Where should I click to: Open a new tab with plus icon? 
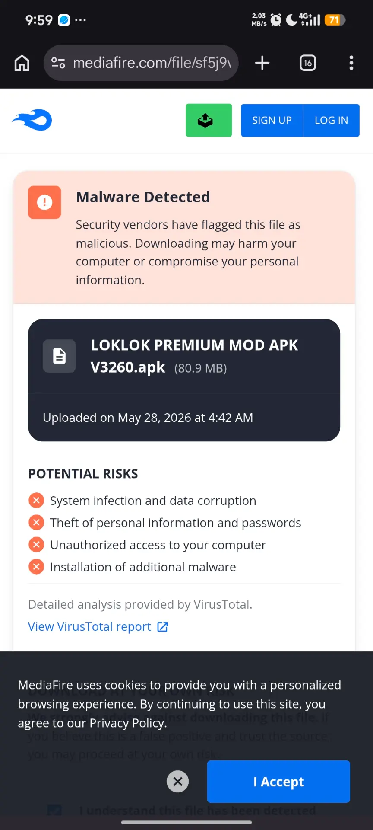coord(262,63)
